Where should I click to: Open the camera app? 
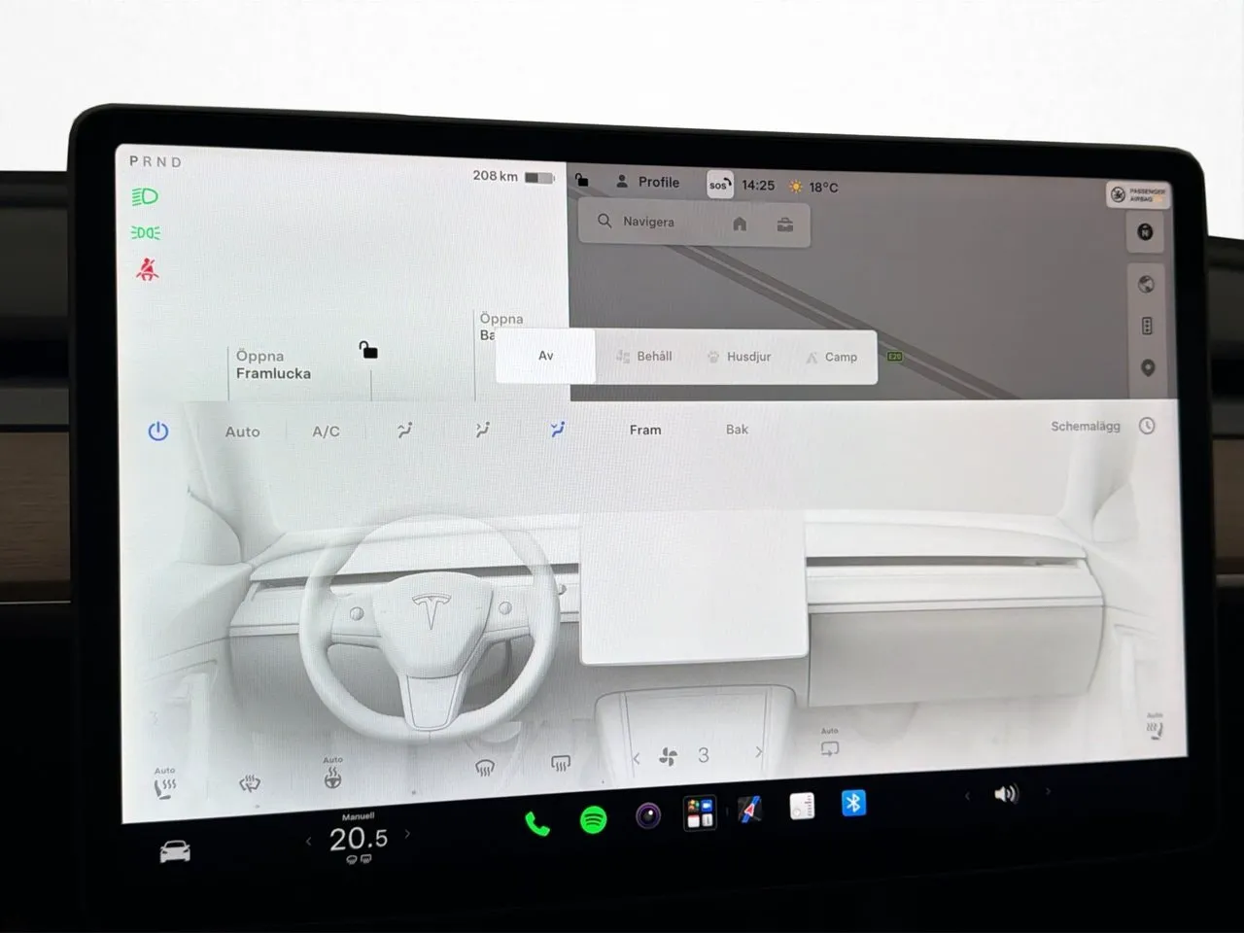tap(648, 815)
